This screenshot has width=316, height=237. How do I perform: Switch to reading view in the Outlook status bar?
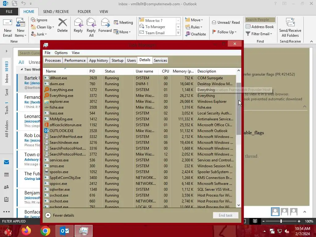pos(255,221)
